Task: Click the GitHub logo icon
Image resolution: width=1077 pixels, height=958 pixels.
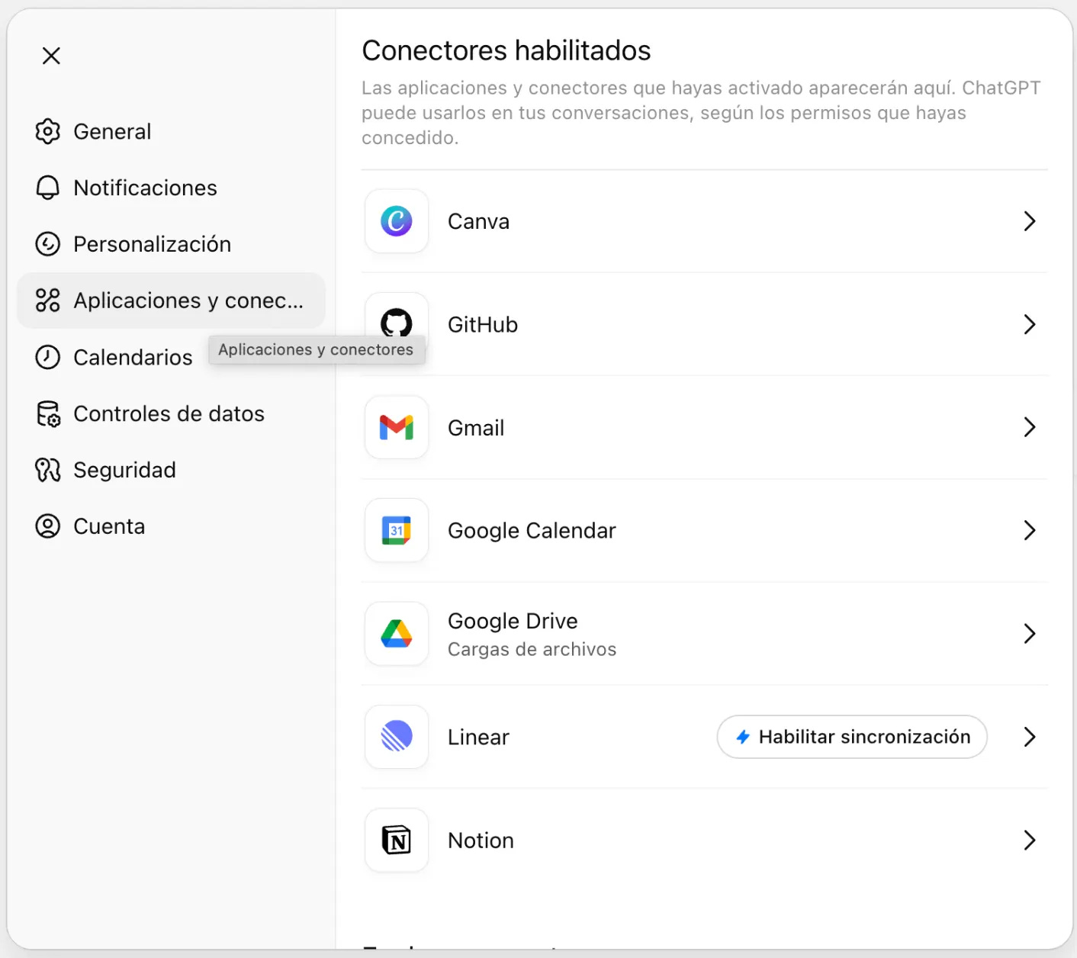Action: coord(397,324)
